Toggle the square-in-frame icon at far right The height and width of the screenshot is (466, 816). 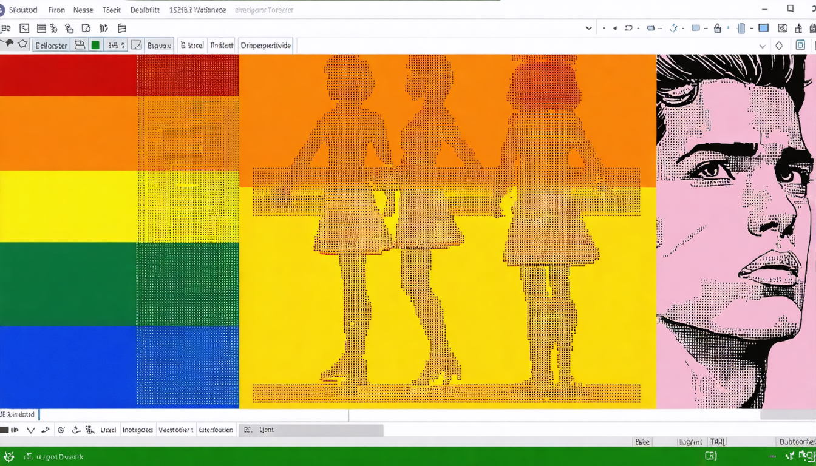(800, 46)
